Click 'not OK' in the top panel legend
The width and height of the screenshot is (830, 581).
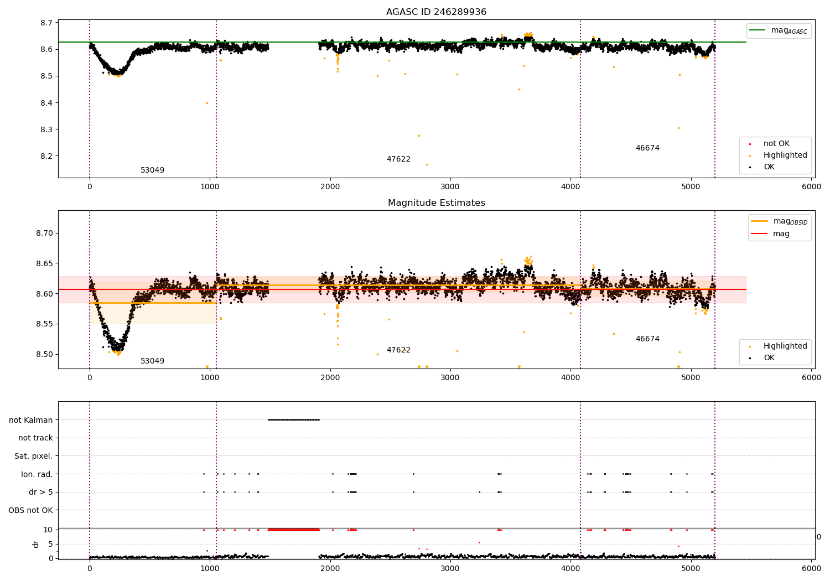tap(776, 144)
